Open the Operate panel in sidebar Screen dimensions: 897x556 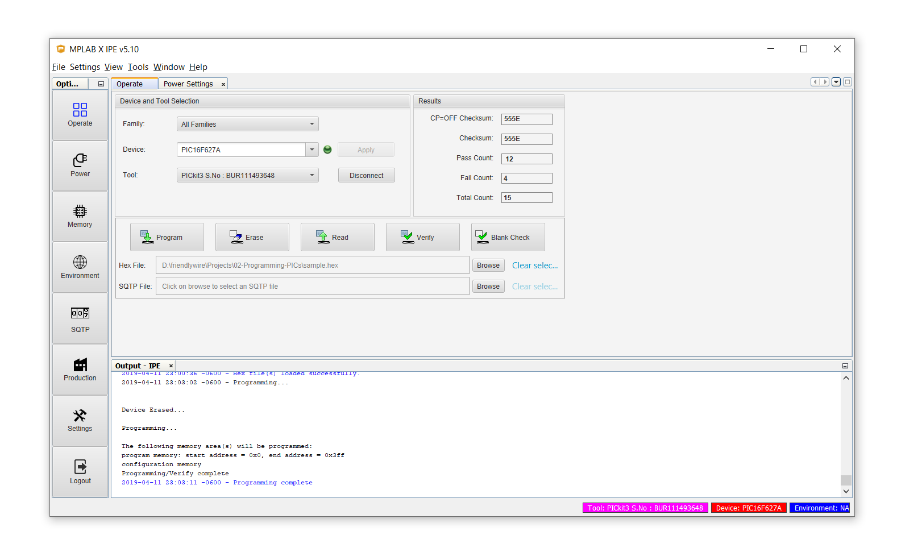point(80,115)
